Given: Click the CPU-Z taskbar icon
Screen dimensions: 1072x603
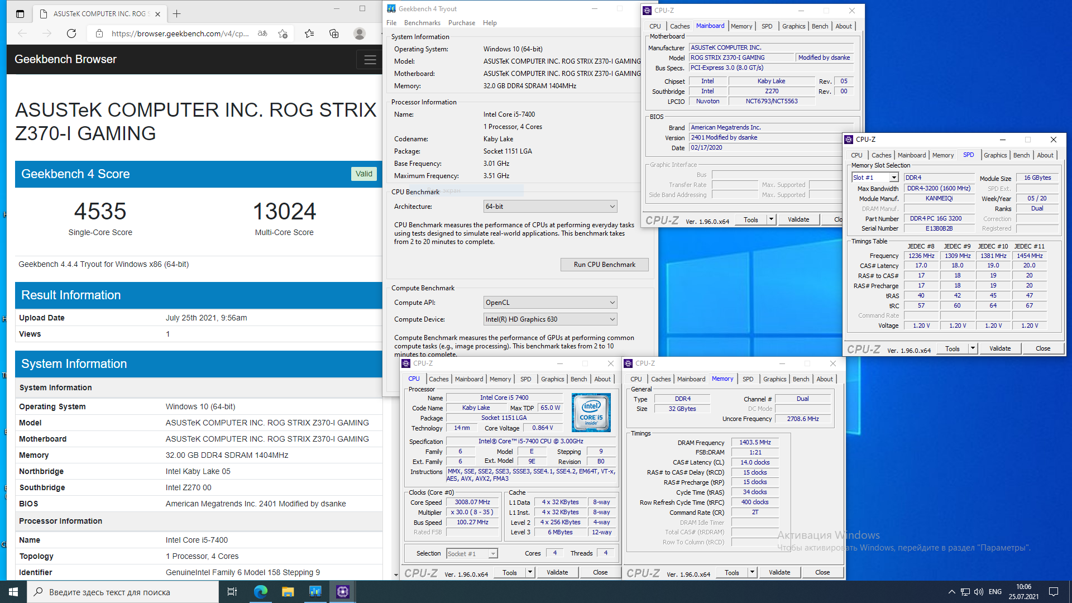Looking at the screenshot, I should pyautogui.click(x=342, y=592).
